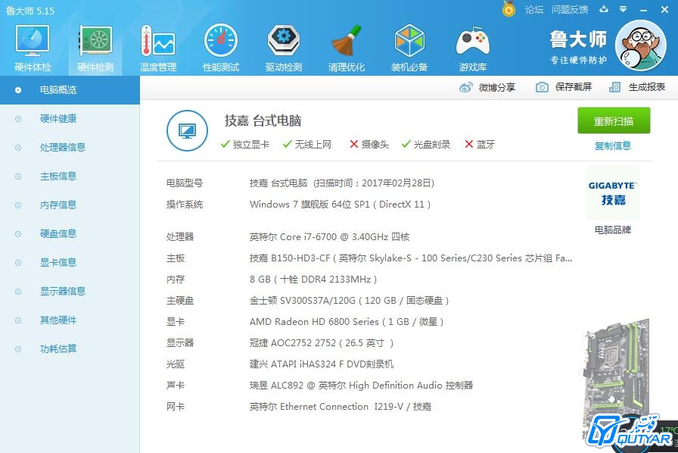Click the 复制信息 copy info link
Viewport: 678px width, 453px height.
tap(613, 146)
